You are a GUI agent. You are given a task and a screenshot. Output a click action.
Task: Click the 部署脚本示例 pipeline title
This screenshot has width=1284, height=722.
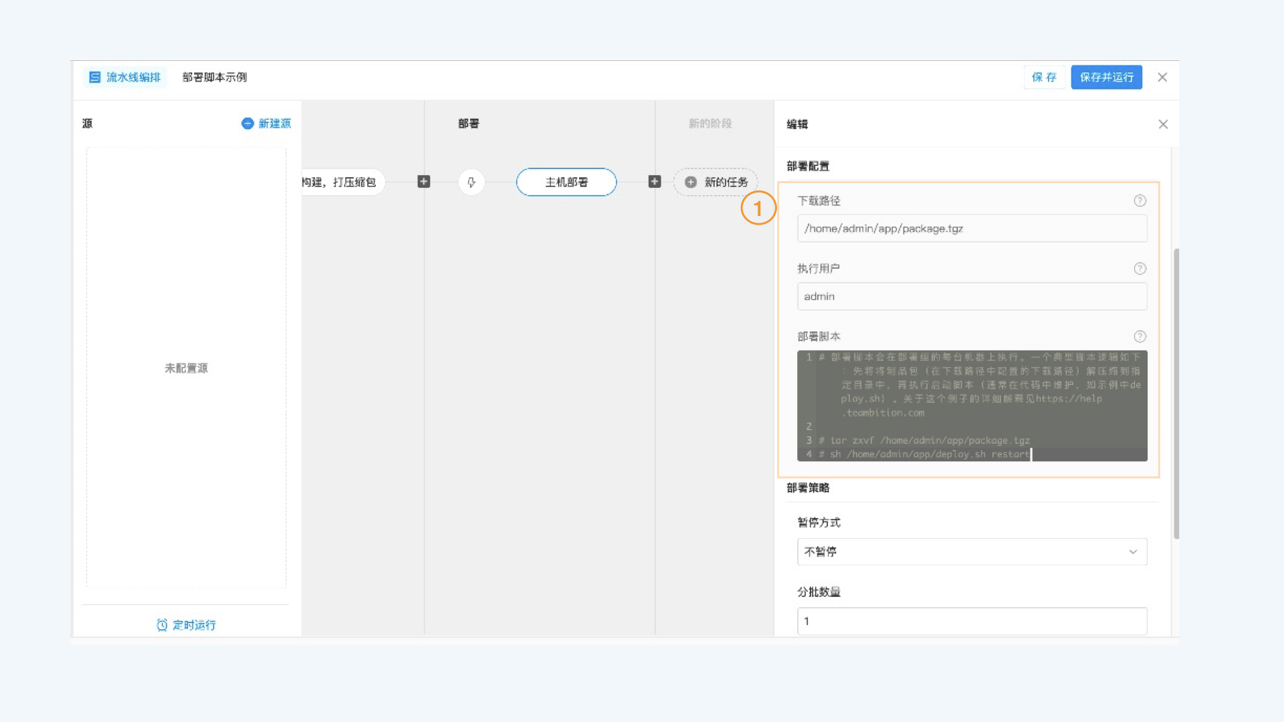(215, 78)
